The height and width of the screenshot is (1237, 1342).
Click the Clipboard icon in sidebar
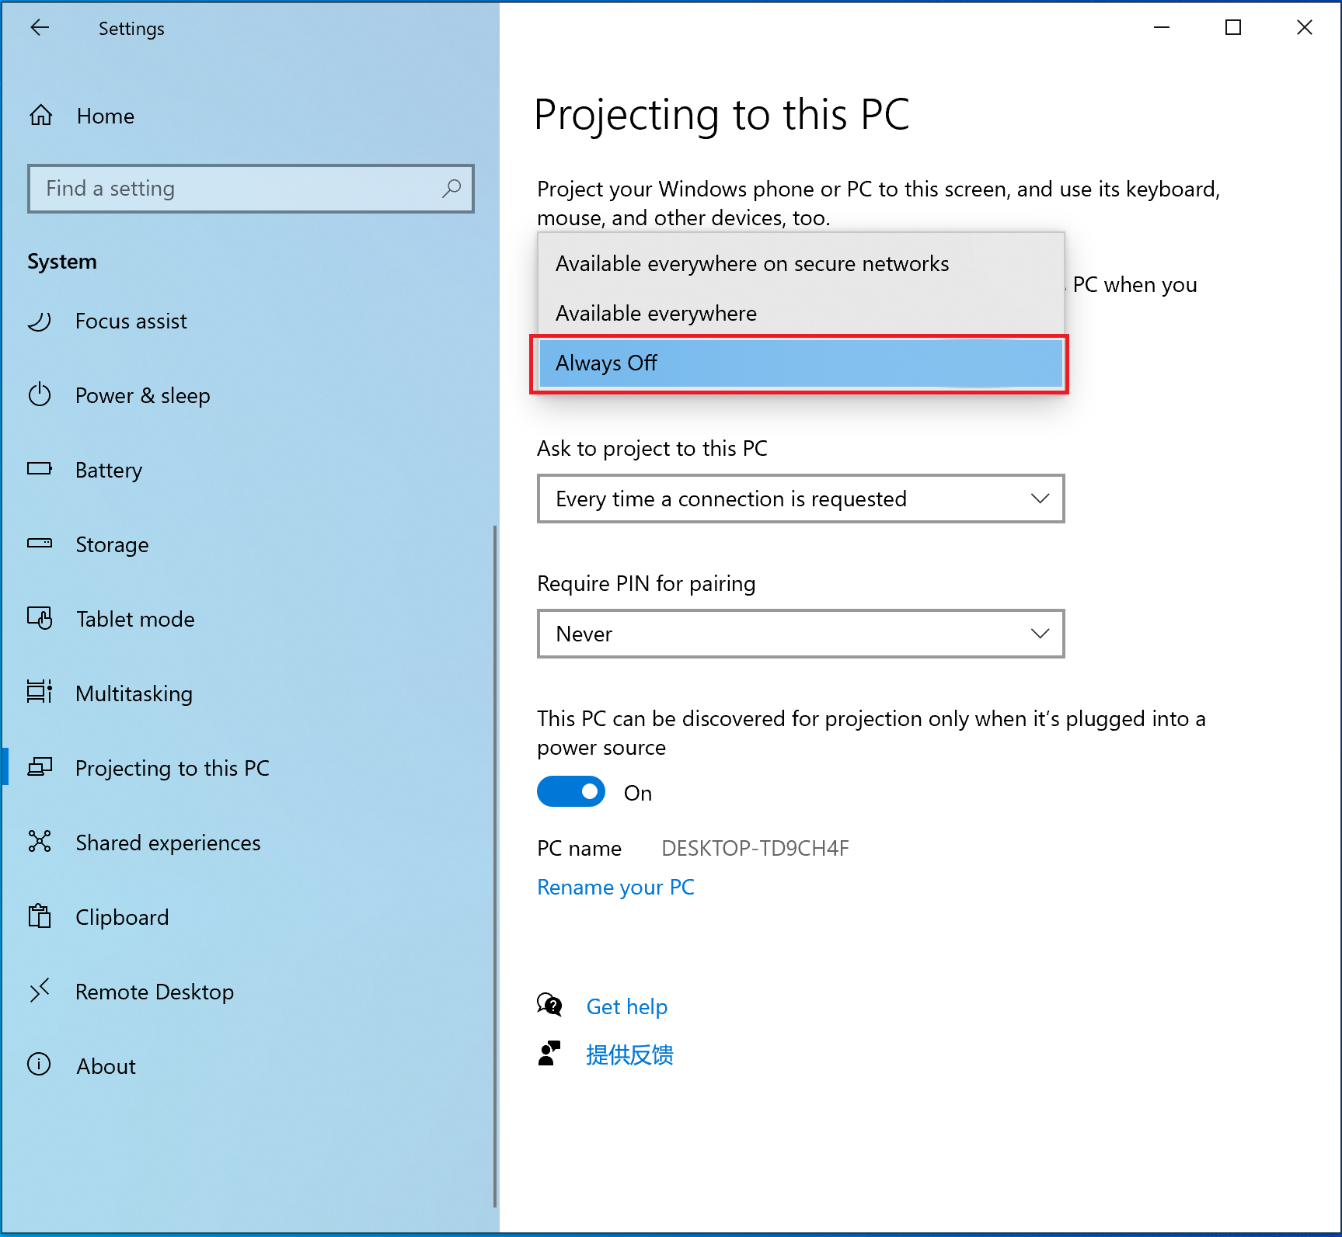click(x=40, y=916)
